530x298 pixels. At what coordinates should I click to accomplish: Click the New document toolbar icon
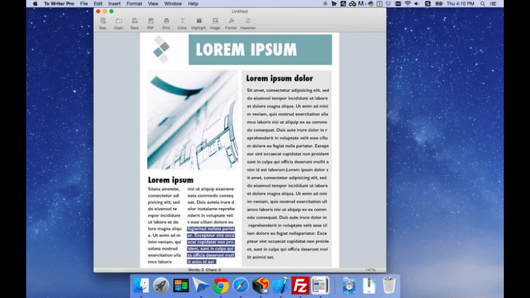(x=103, y=23)
